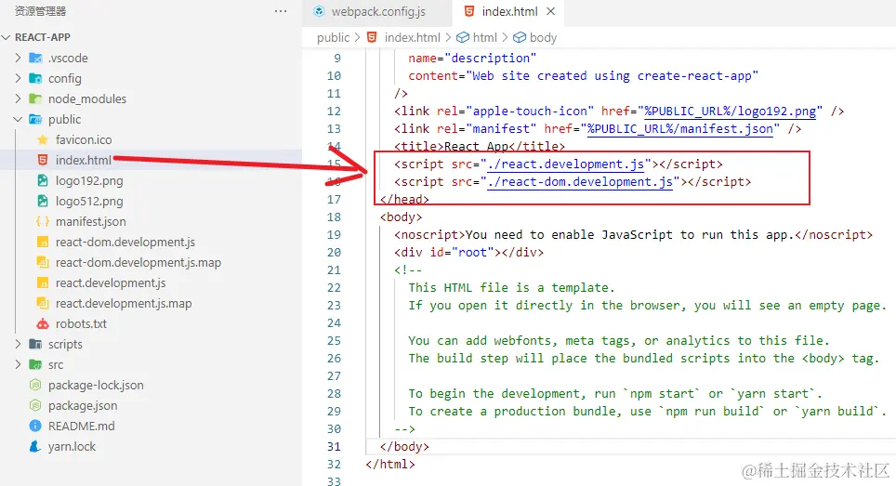This screenshot has width=896, height=486.
Task: Click image icon of logo512.png
Action: tap(42, 202)
